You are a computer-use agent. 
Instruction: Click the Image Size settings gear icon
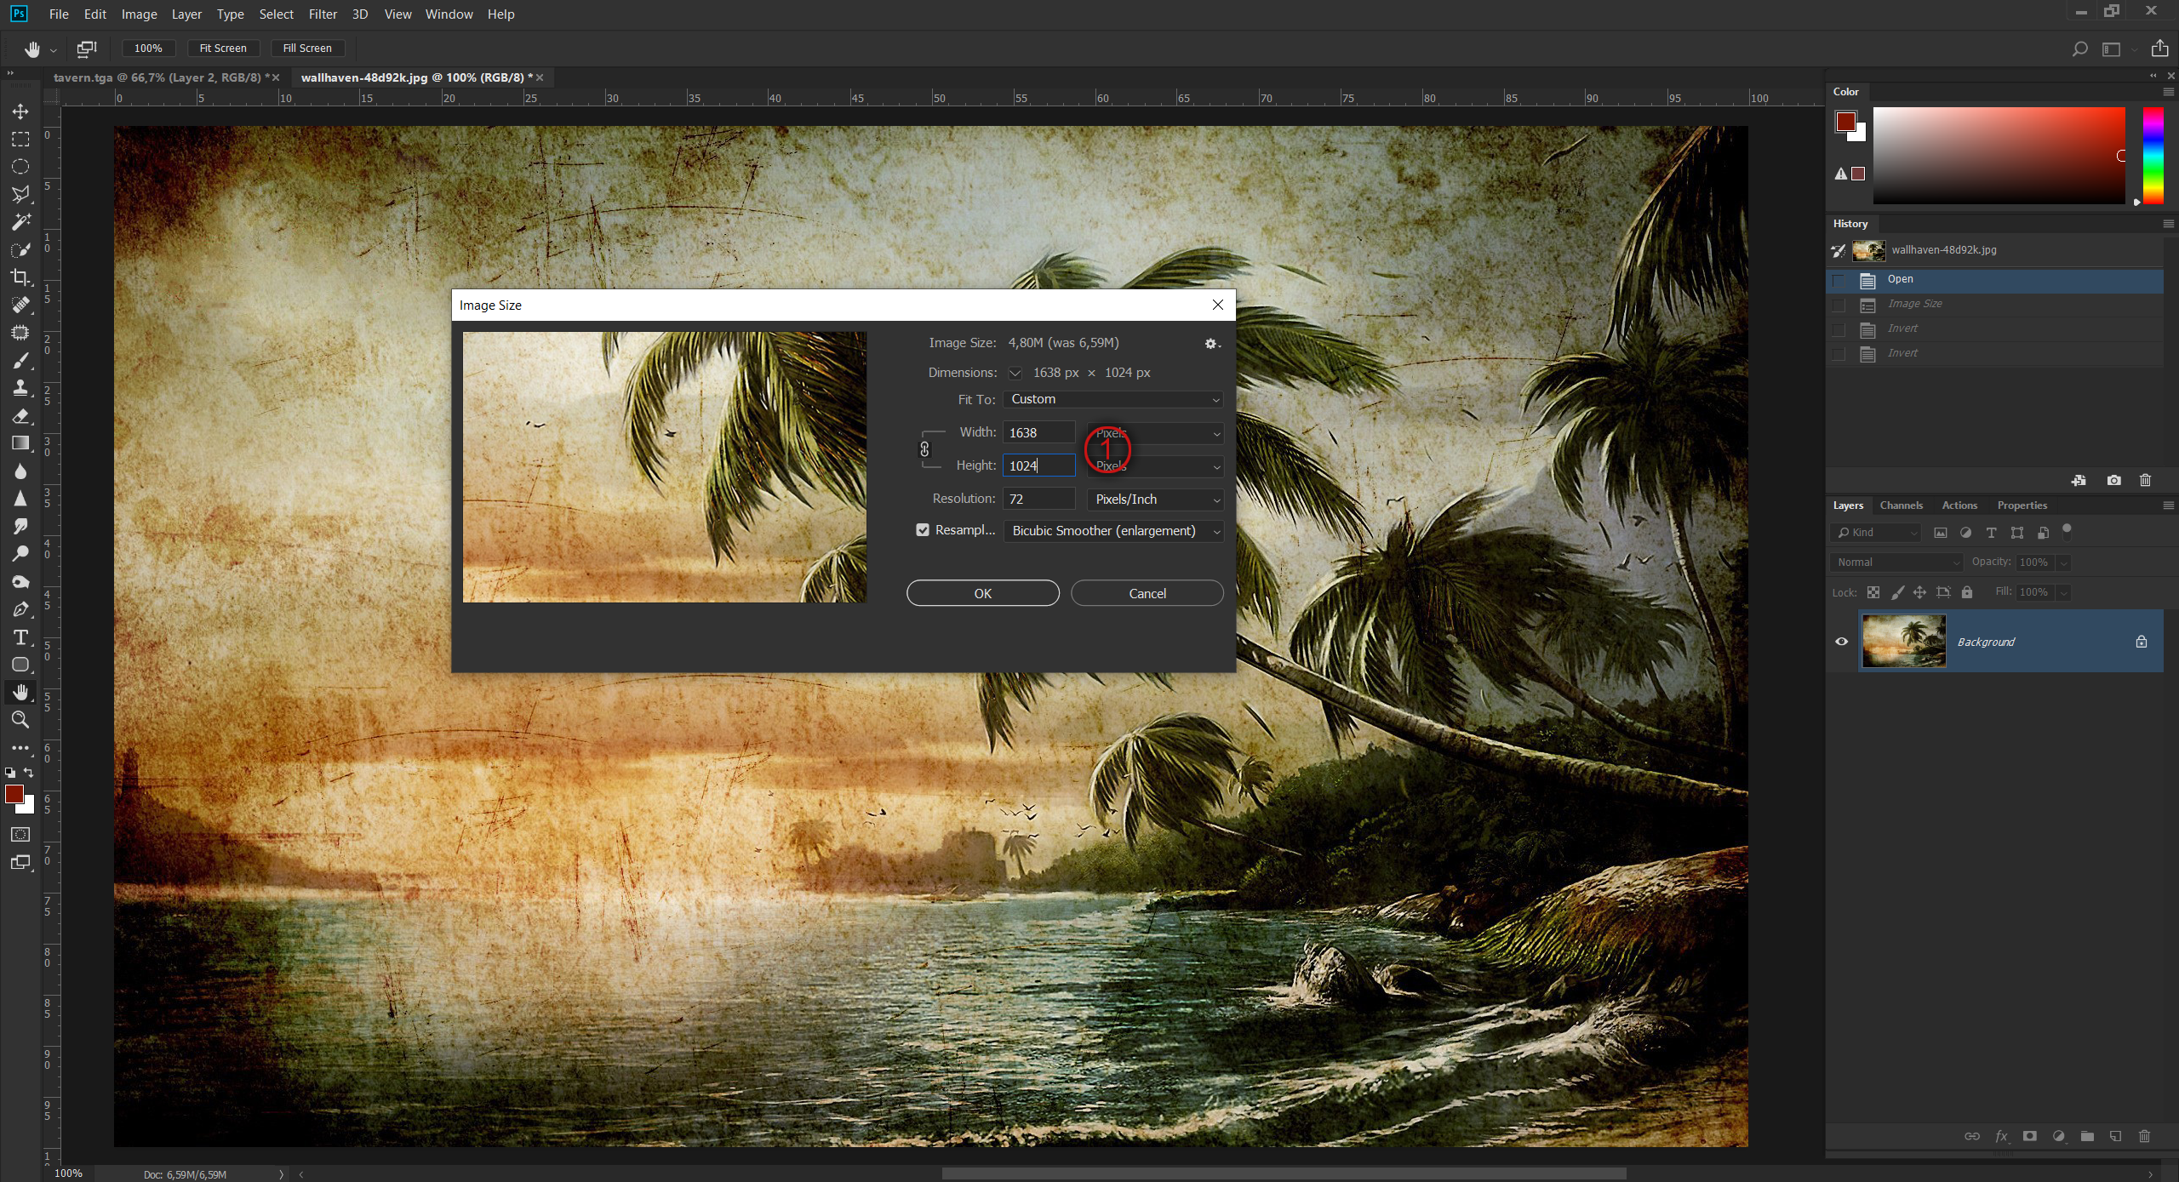pyautogui.click(x=1211, y=344)
